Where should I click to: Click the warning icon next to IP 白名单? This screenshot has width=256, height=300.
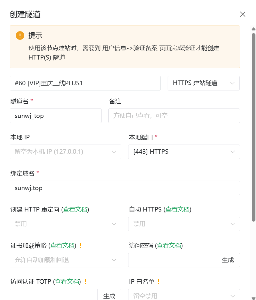click(x=158, y=281)
